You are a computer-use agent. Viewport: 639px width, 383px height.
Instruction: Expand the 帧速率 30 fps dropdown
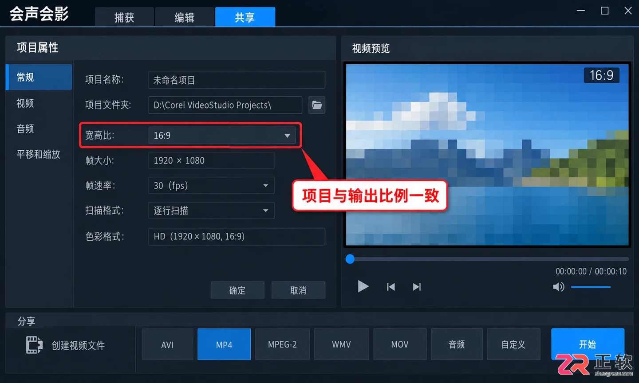coord(211,185)
